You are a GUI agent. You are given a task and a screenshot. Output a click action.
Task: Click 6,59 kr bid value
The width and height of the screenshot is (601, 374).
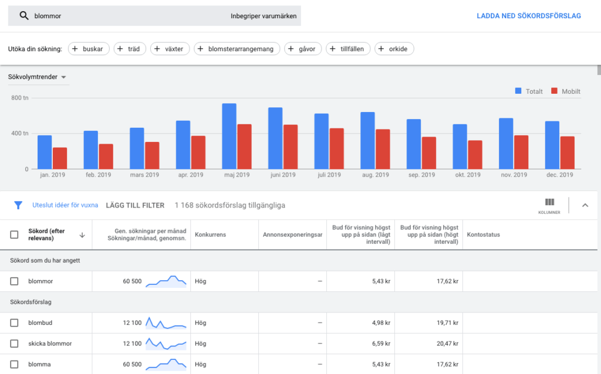tap(381, 344)
